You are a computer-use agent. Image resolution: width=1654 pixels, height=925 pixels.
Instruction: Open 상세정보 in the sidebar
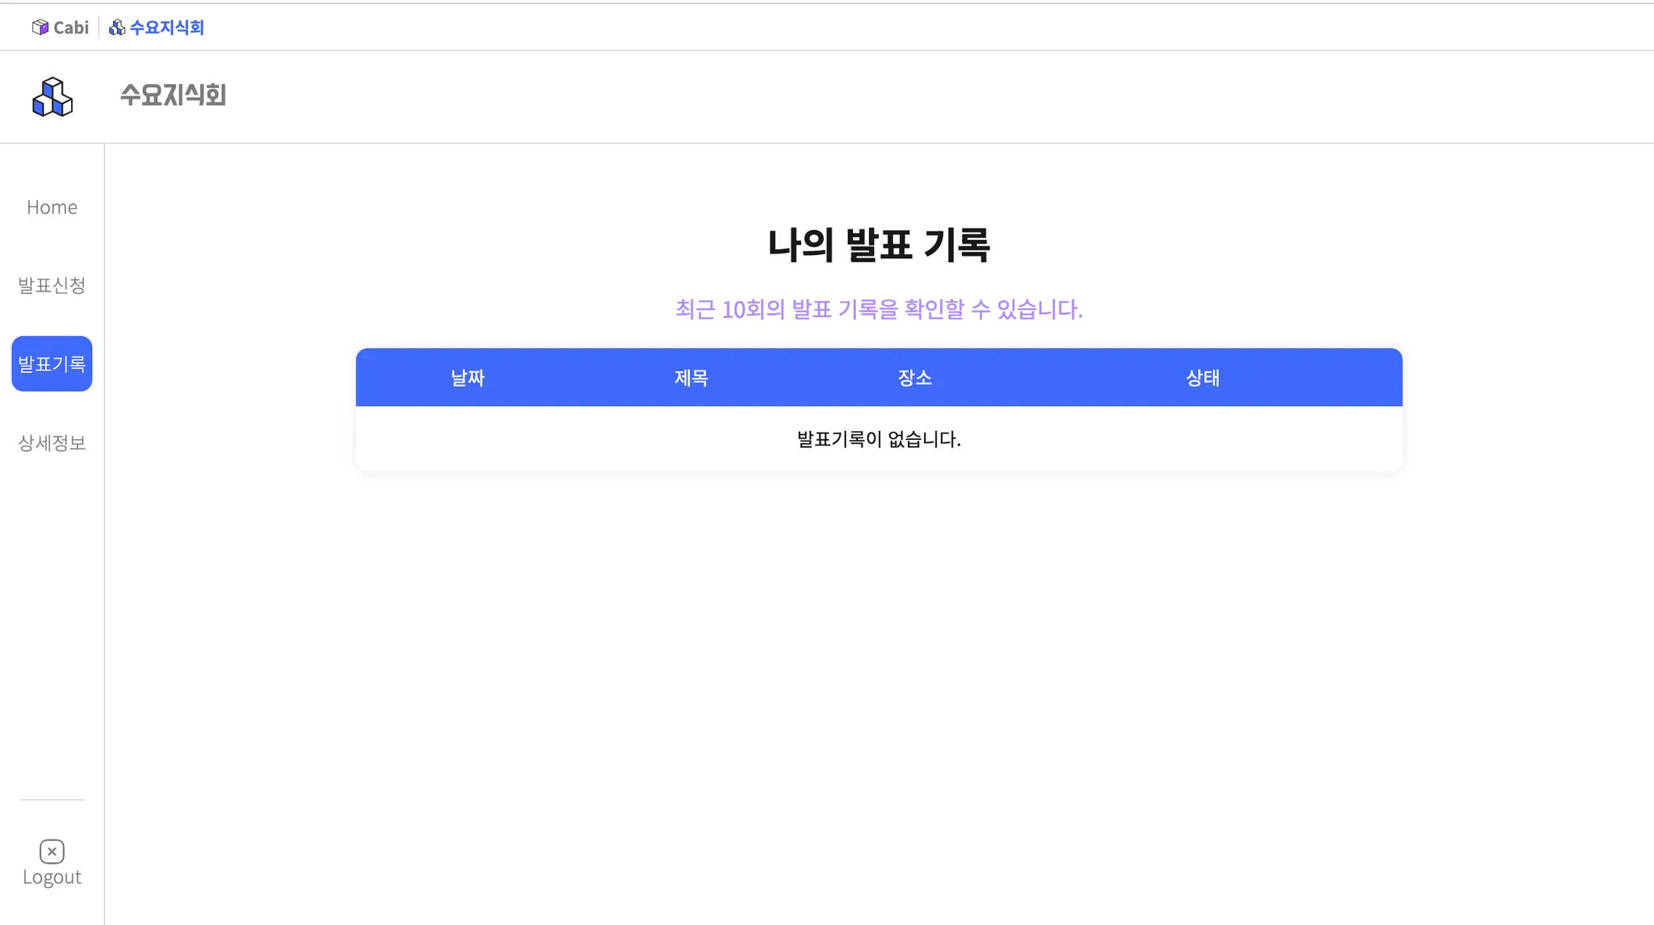pos(52,442)
